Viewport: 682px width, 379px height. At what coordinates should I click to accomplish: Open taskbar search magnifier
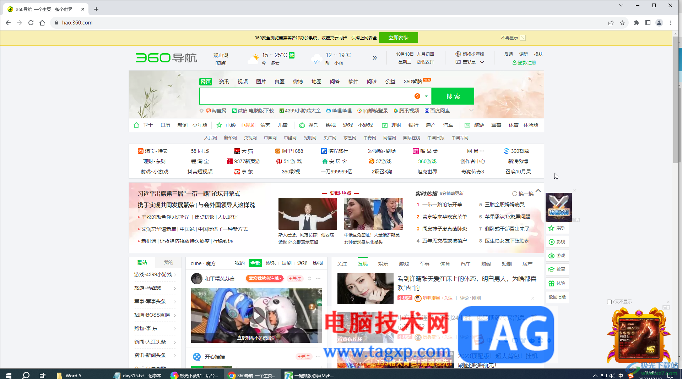coord(26,375)
